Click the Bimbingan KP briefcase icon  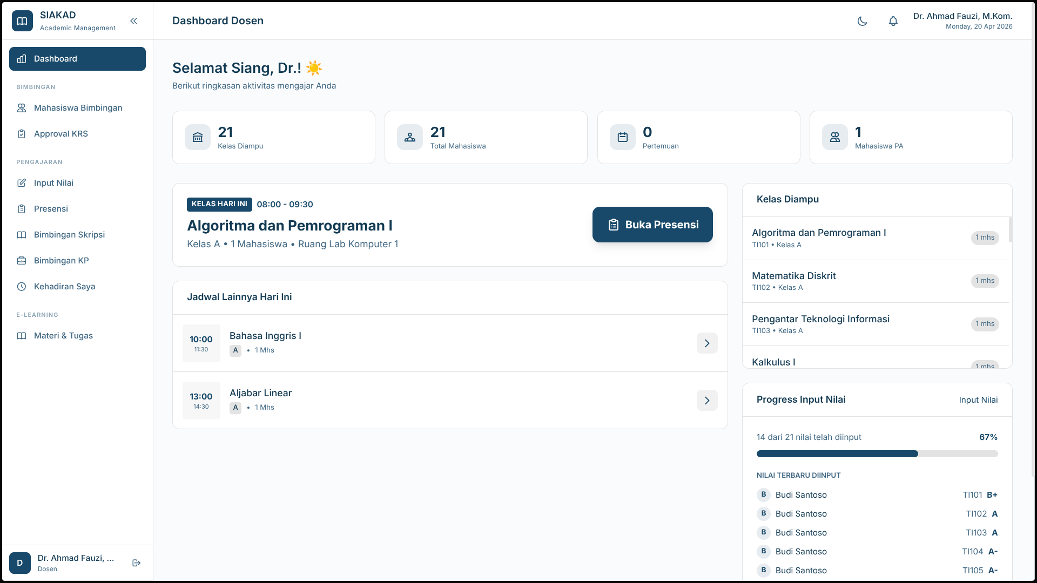[x=22, y=261]
